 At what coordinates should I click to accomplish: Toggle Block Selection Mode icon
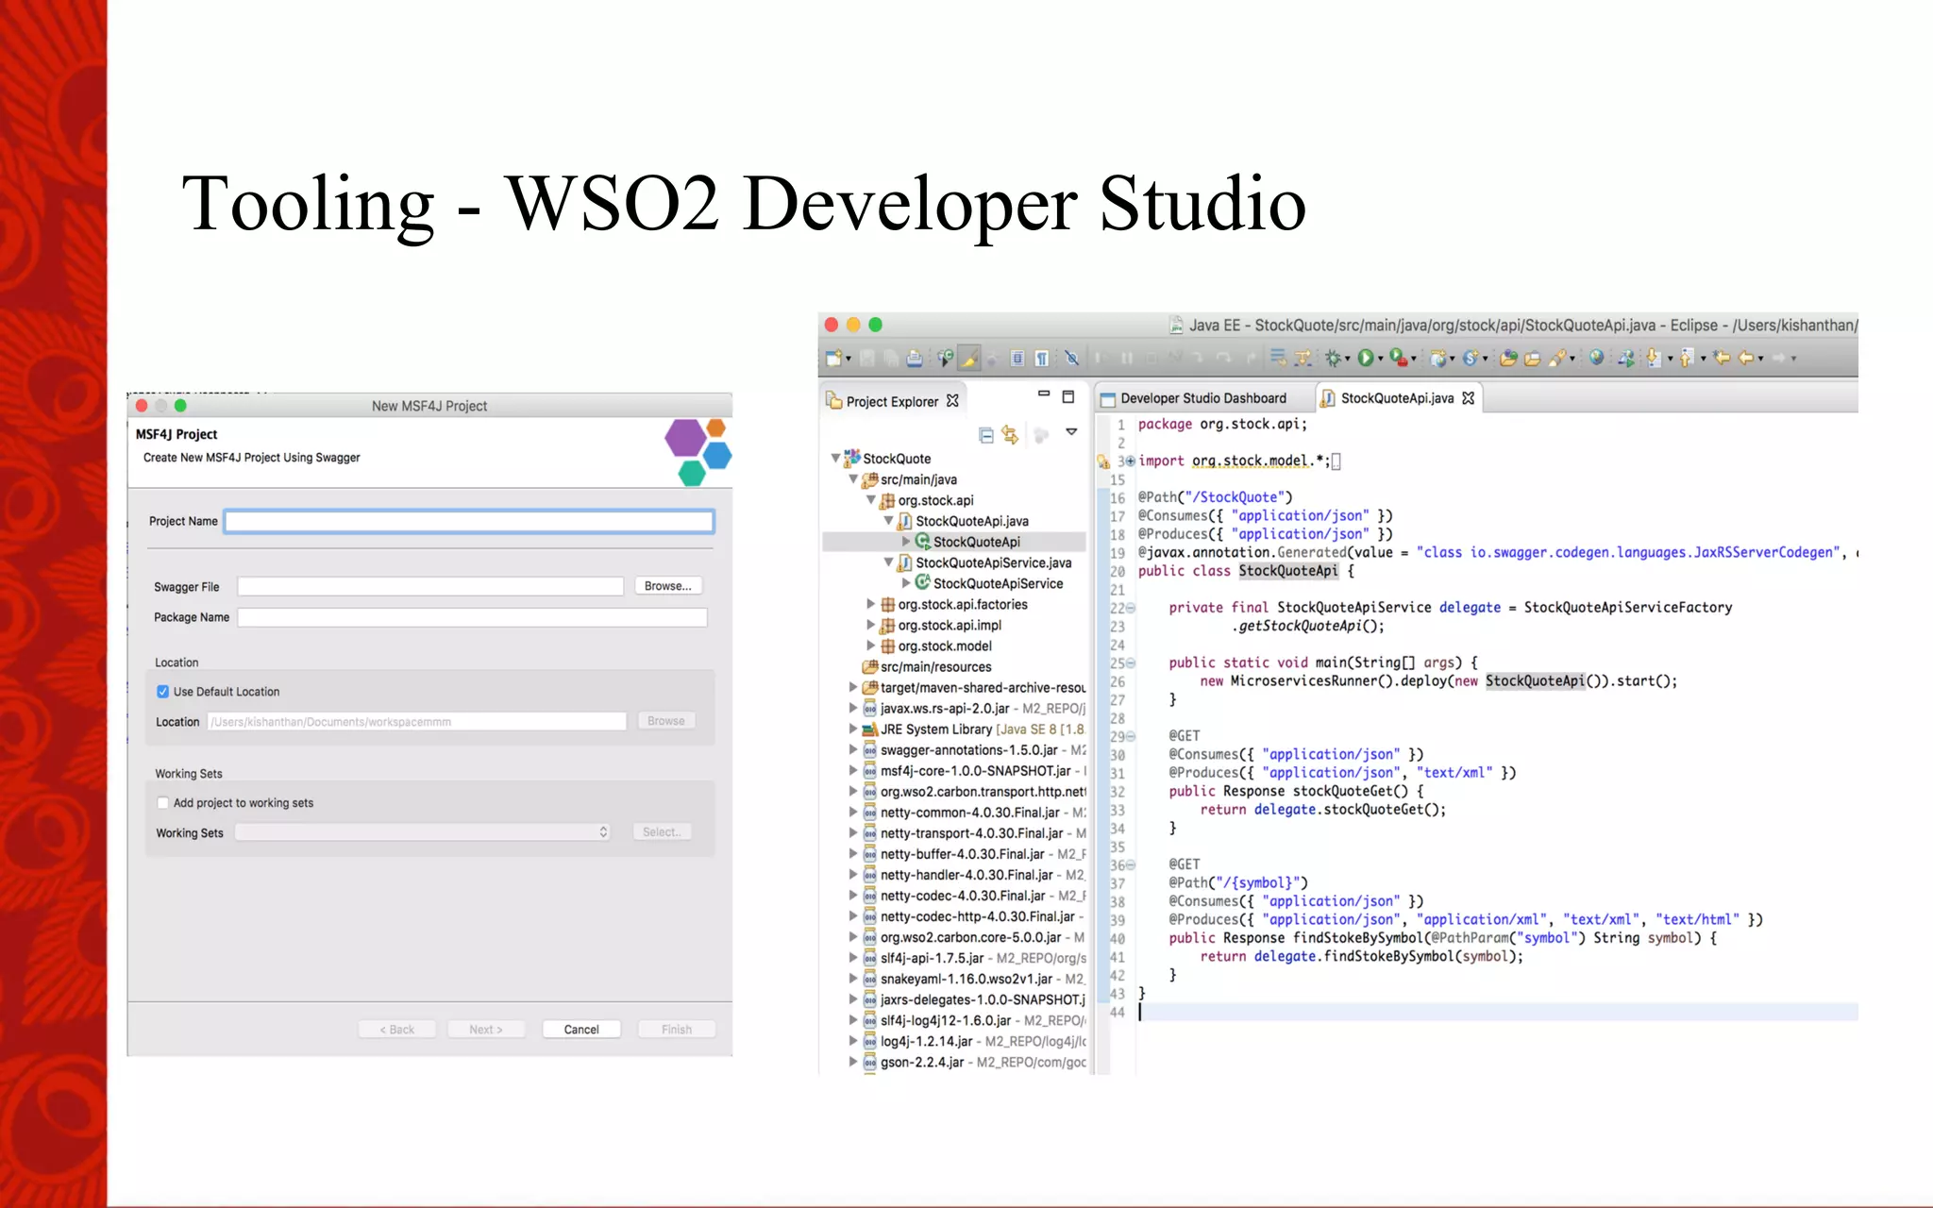[x=1017, y=358]
